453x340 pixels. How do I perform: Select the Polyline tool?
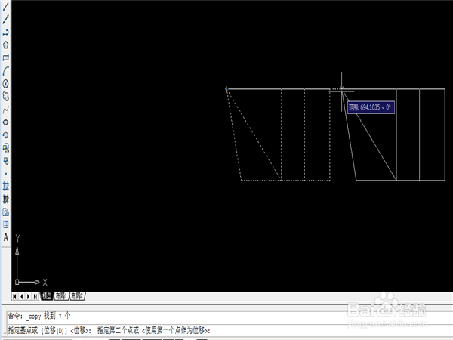[6, 32]
